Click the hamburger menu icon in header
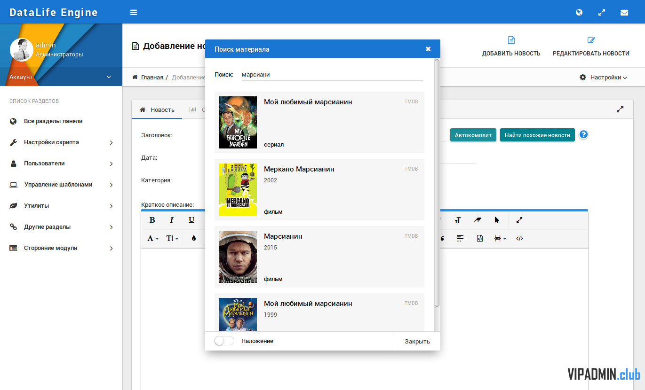The width and height of the screenshot is (645, 390). [134, 13]
